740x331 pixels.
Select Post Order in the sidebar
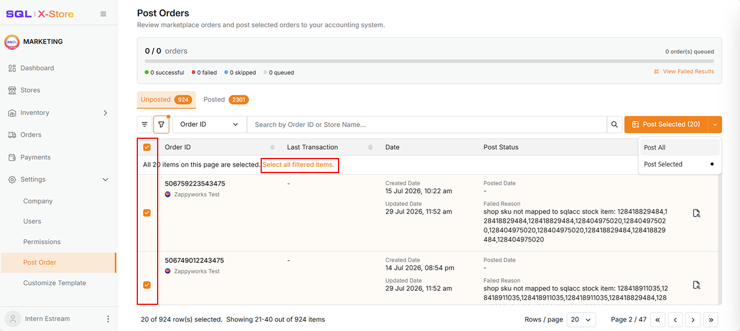pos(59,262)
